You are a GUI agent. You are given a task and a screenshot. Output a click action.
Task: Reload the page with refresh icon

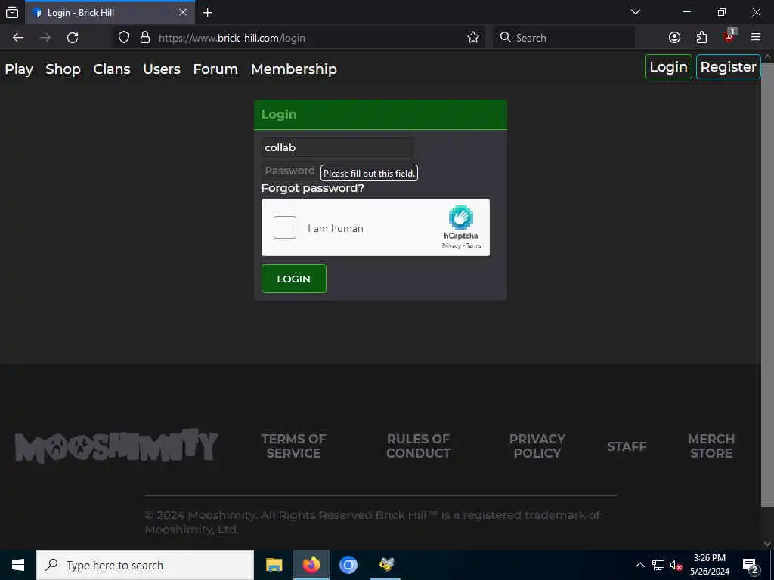(73, 38)
